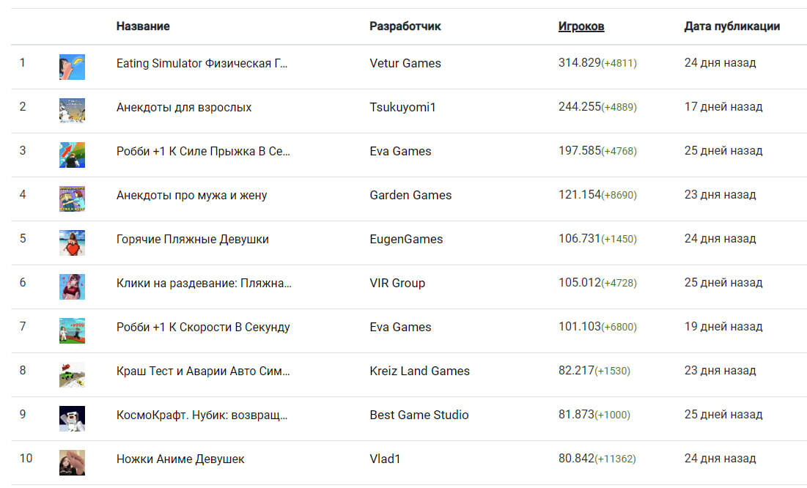Open the Eating Simulator game thumbnail
The width and height of the screenshot is (807, 488).
click(72, 67)
